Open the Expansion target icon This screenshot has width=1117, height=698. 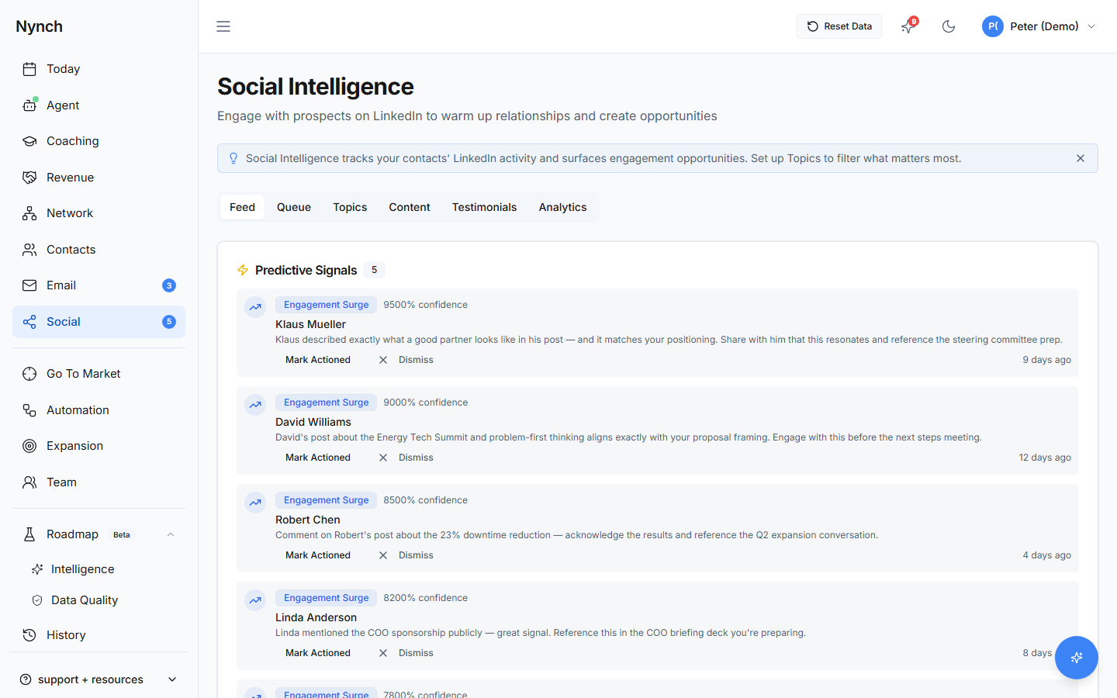pos(29,446)
